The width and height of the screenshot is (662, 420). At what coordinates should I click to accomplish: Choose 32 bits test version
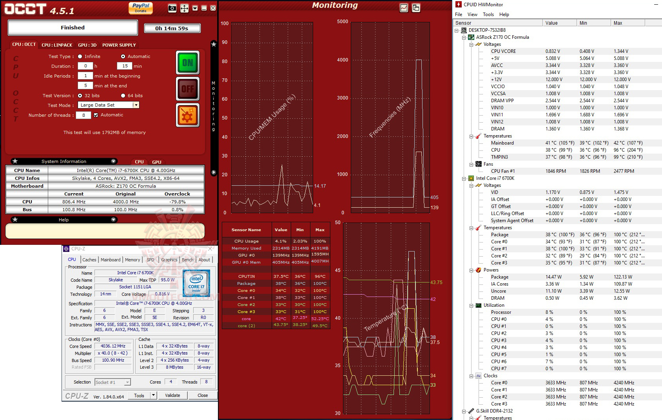[x=80, y=96]
